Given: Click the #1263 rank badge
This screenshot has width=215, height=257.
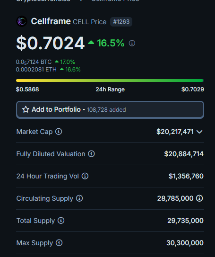Looking at the screenshot, I should pos(121,22).
